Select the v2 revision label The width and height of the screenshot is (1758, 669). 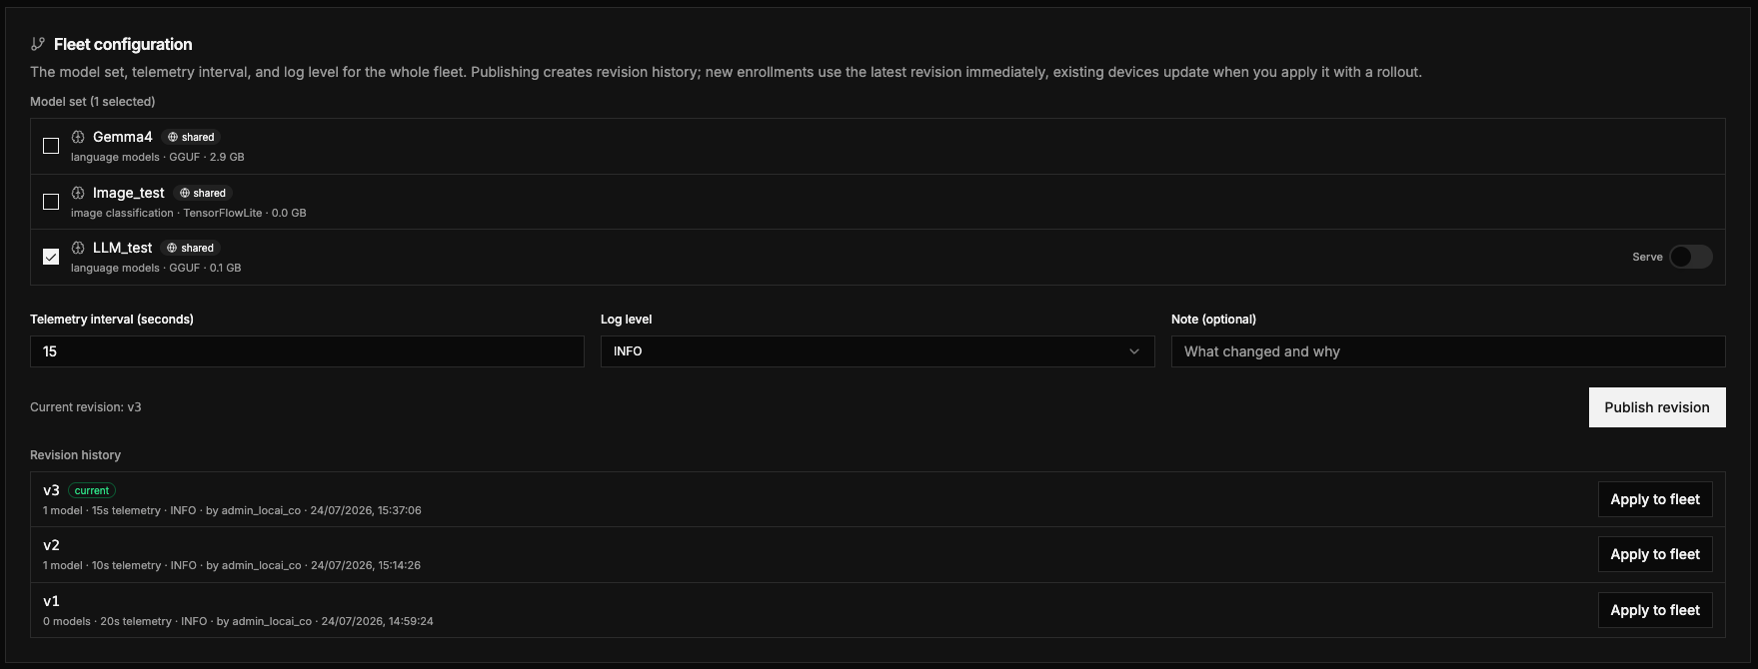click(51, 545)
